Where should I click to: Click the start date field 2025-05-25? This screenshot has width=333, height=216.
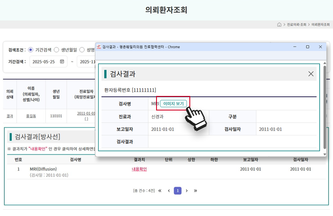[44, 61]
